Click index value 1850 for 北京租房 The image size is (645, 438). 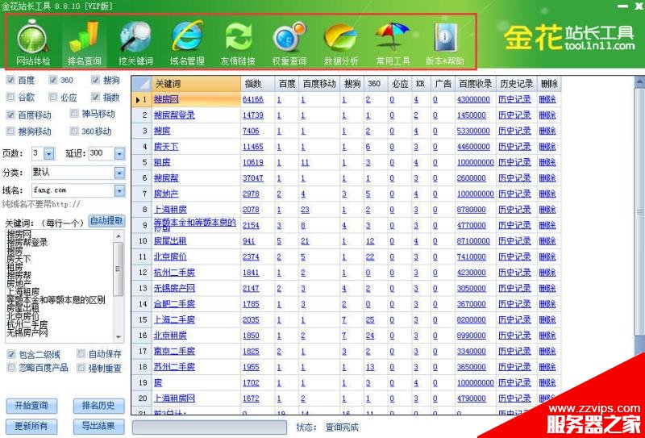(251, 335)
